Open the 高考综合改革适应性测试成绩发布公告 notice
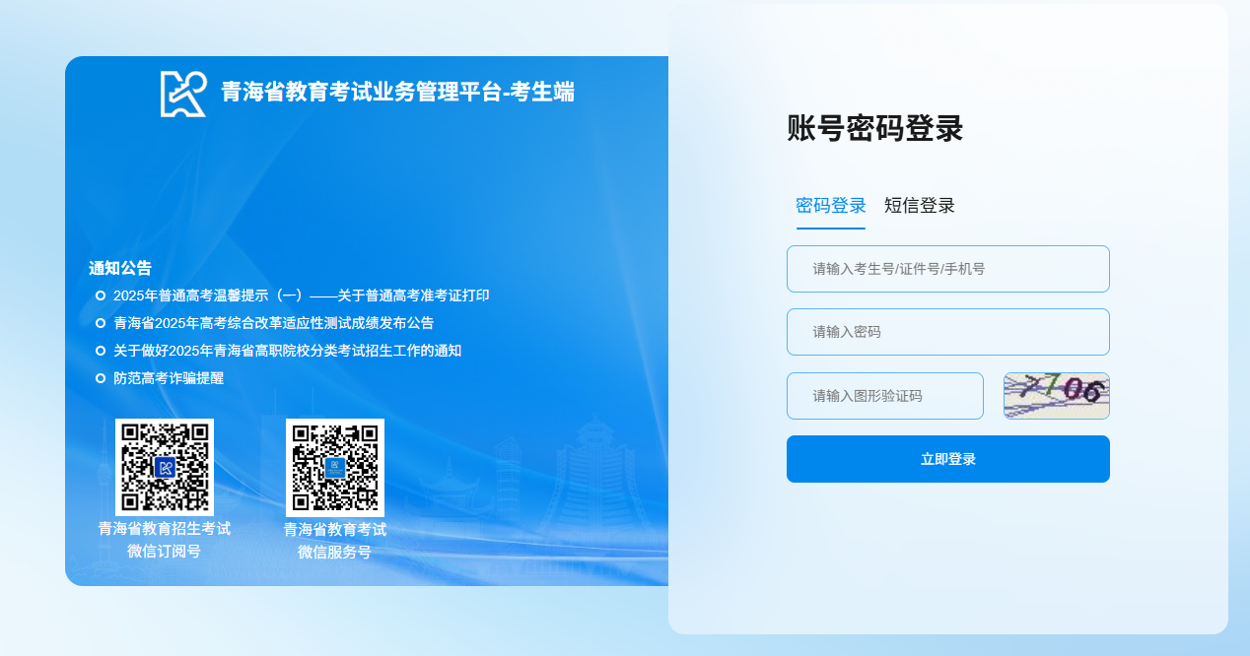1250x656 pixels. 273,323
